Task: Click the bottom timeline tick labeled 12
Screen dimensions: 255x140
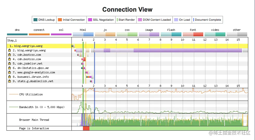Action: (x=205, y=86)
